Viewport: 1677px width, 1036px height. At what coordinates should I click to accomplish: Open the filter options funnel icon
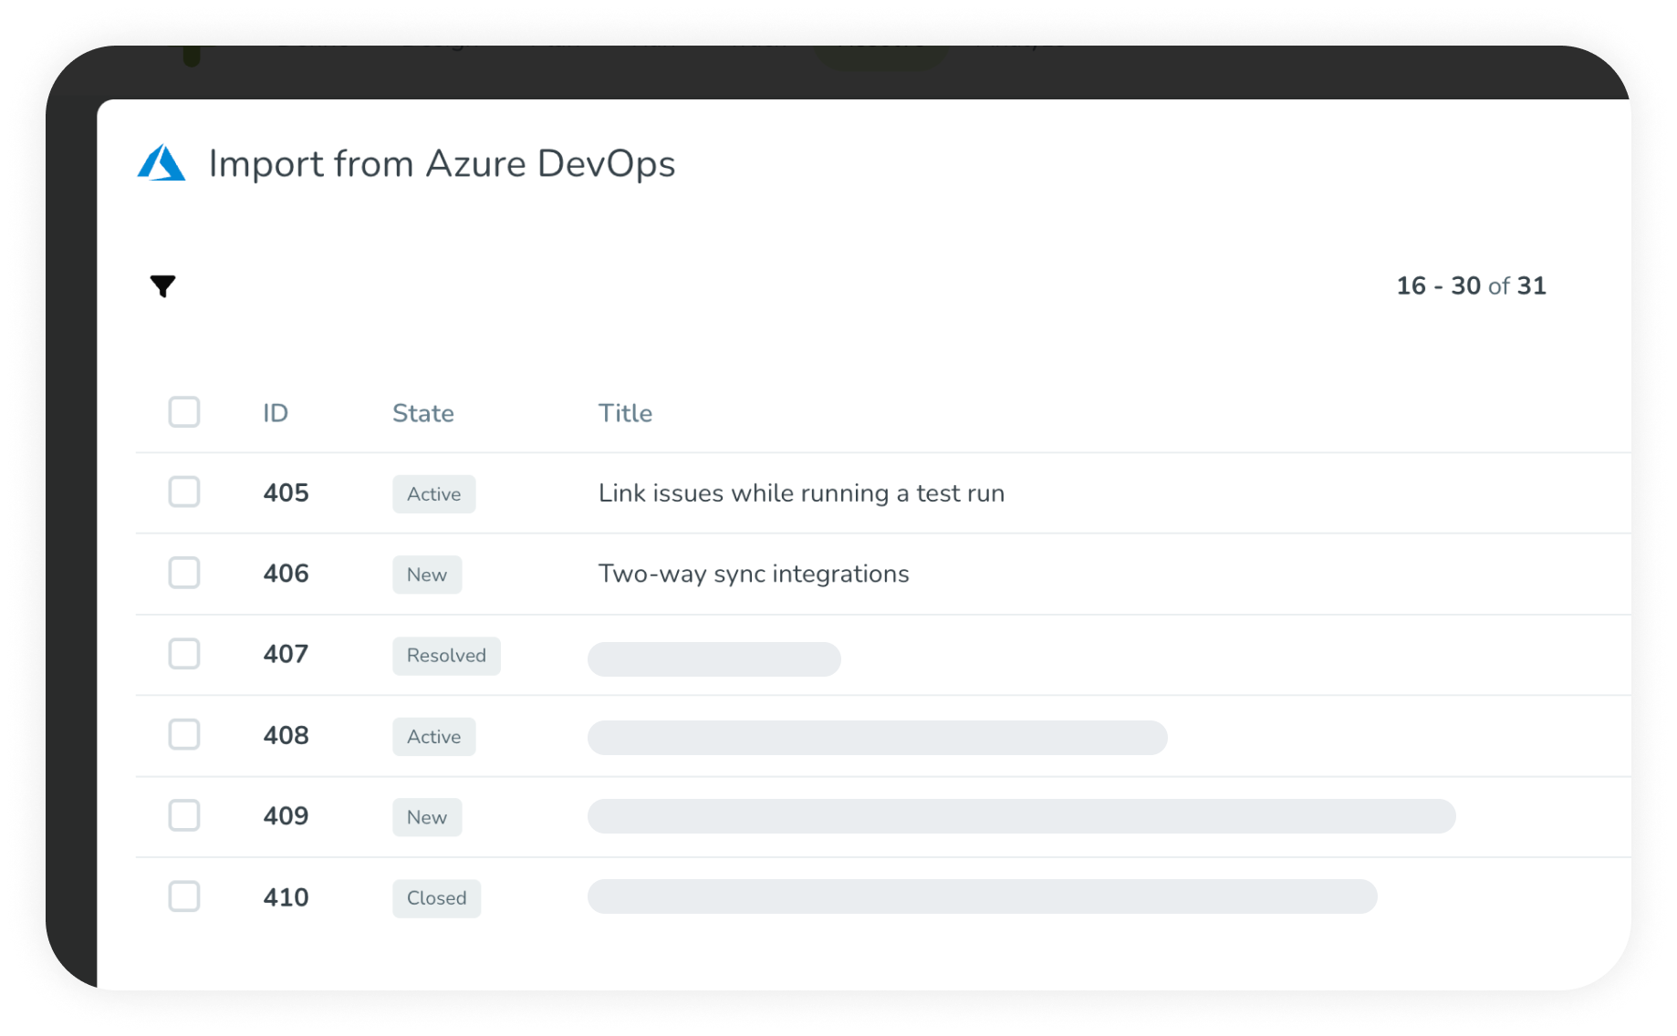(x=162, y=286)
